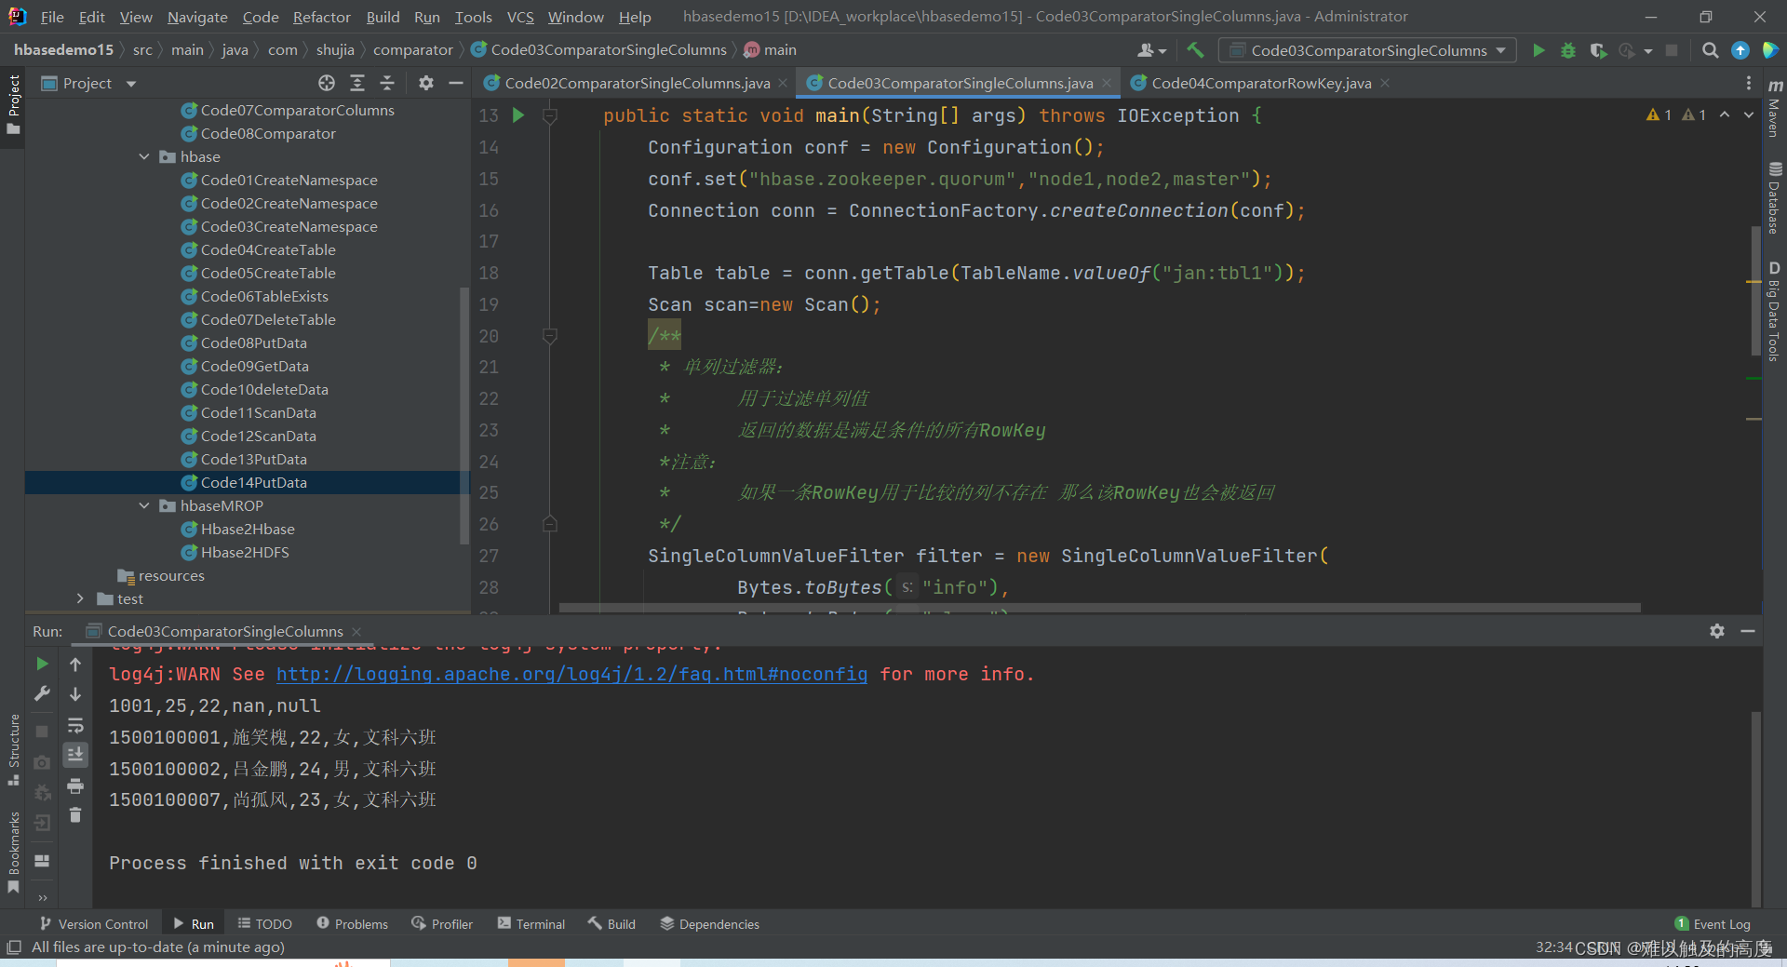1787x967 pixels.
Task: Click the Project tree vertical scrollbar
Action: (464, 416)
